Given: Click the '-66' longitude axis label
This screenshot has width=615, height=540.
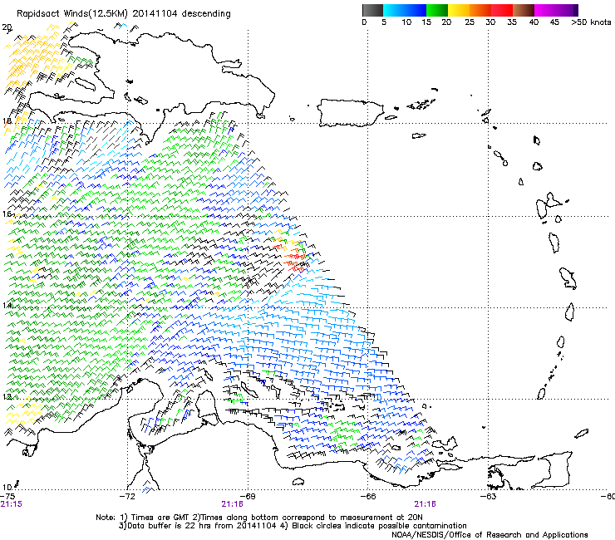Looking at the screenshot, I should 368,496.
